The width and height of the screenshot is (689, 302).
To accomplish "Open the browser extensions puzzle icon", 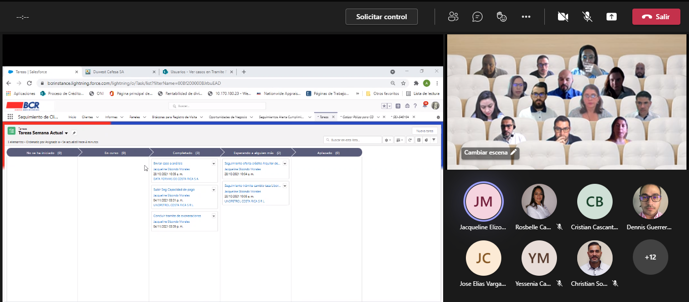I will (416, 83).
